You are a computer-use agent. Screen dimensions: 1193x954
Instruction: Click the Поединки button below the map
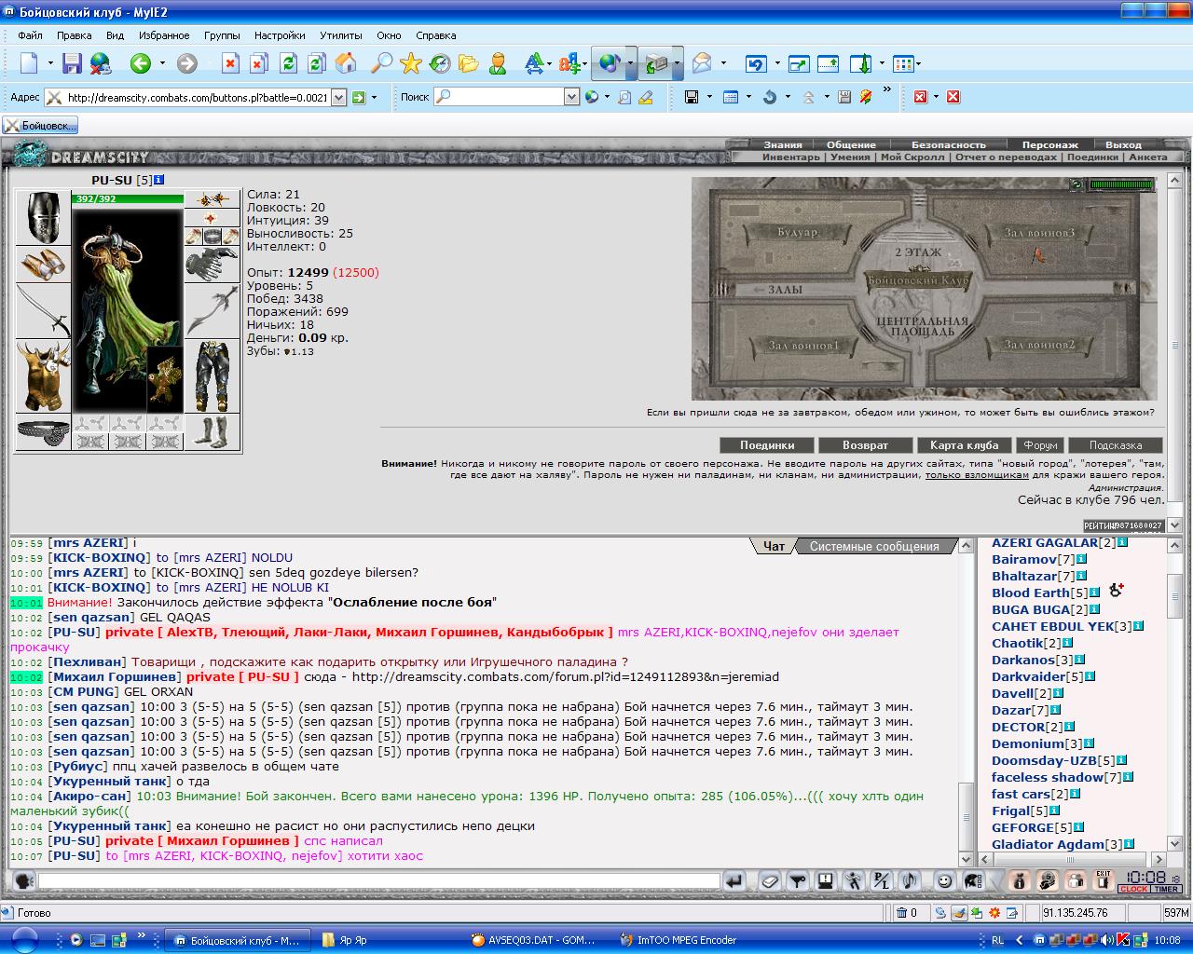[767, 445]
